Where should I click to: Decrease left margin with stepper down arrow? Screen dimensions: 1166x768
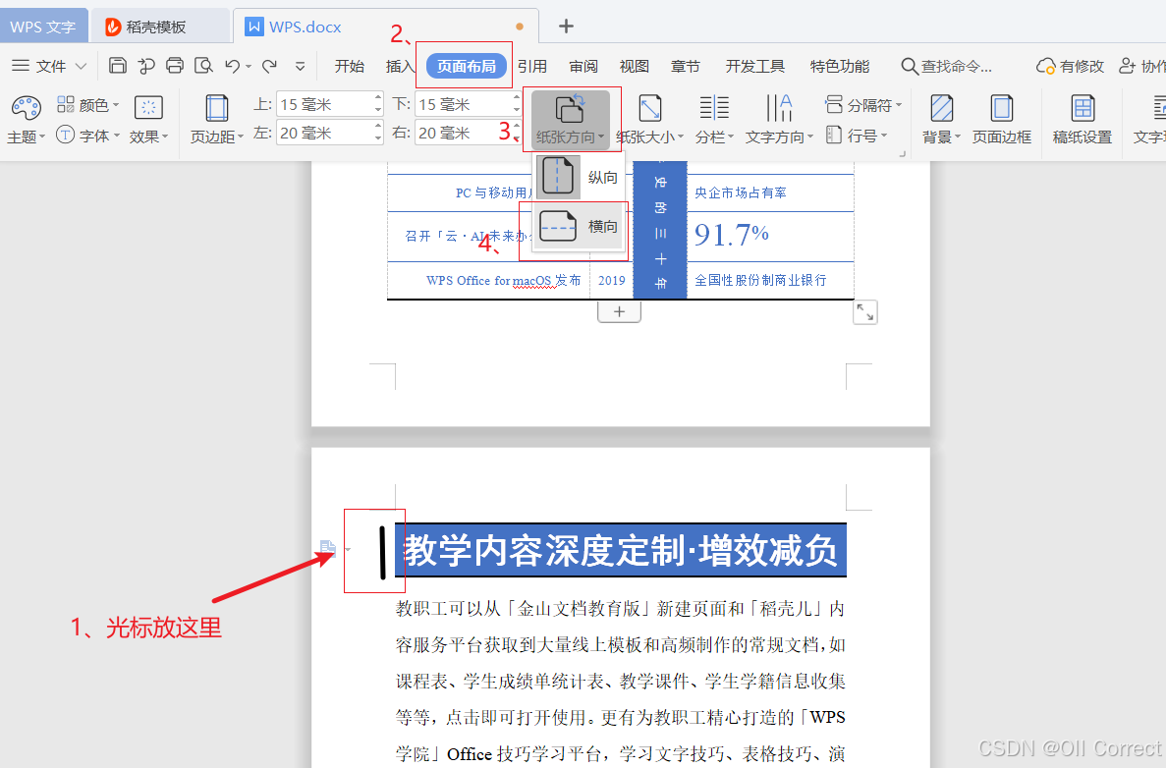[378, 139]
